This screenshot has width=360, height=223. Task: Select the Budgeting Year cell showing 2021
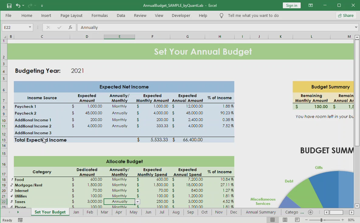coord(78,71)
